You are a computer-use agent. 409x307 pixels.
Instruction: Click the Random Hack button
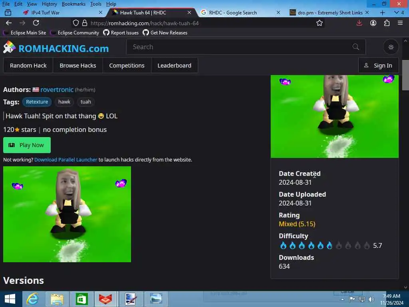click(28, 66)
